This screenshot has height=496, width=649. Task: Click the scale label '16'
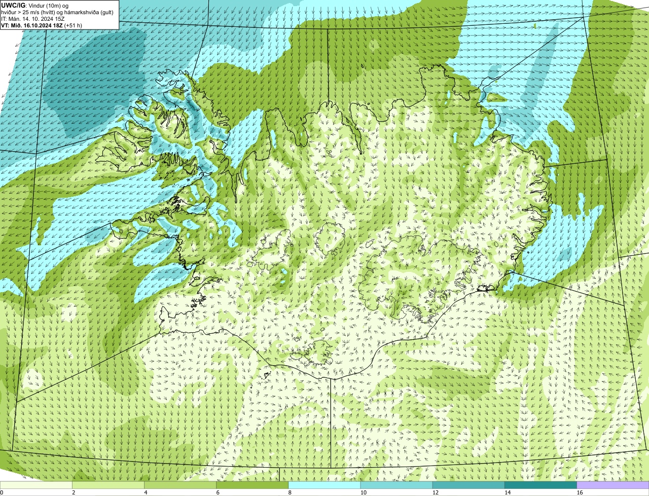pyautogui.click(x=580, y=492)
